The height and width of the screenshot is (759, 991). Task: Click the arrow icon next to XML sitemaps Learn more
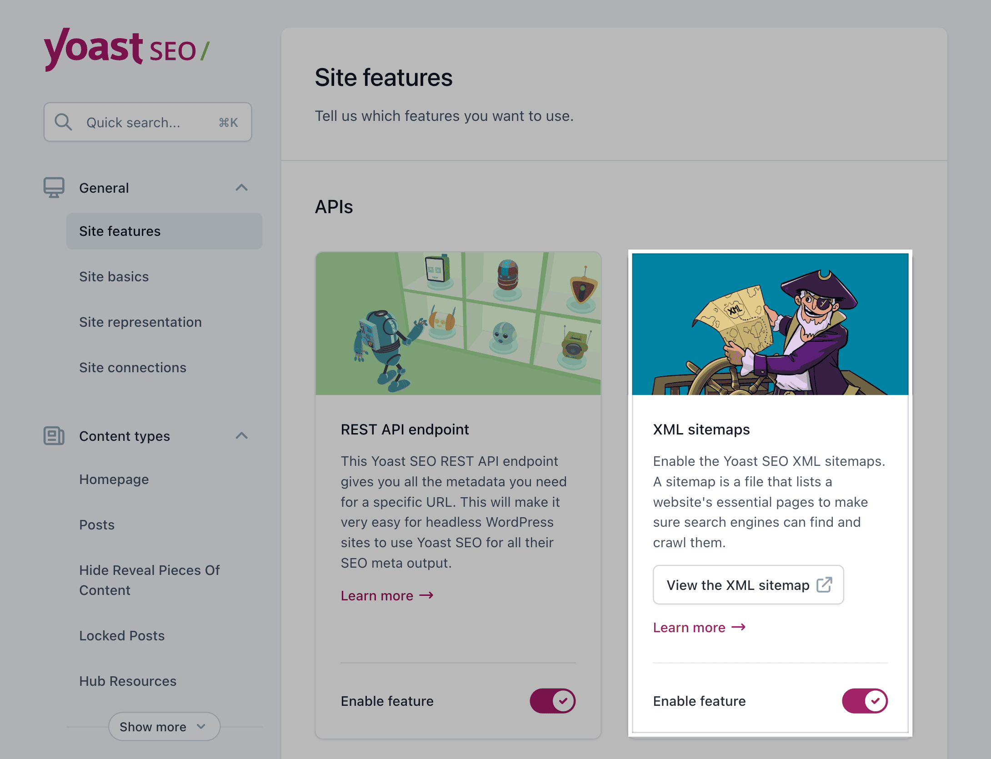coord(738,627)
